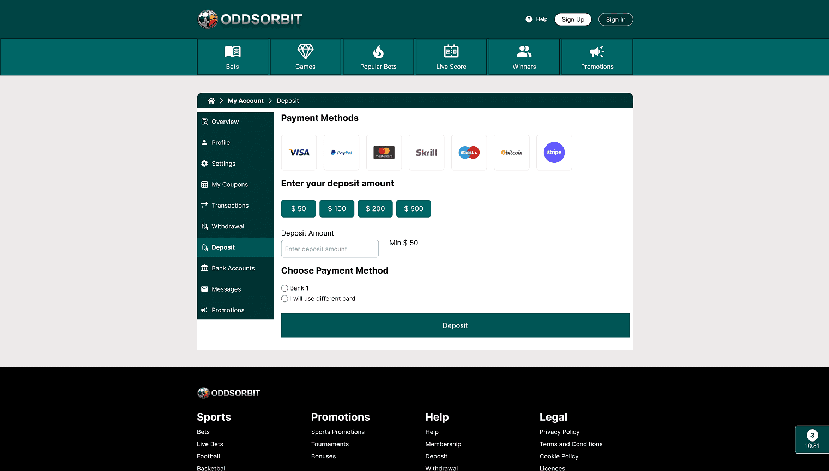Open Privacy Policy footer link
This screenshot has height=471, width=829.
[559, 432]
